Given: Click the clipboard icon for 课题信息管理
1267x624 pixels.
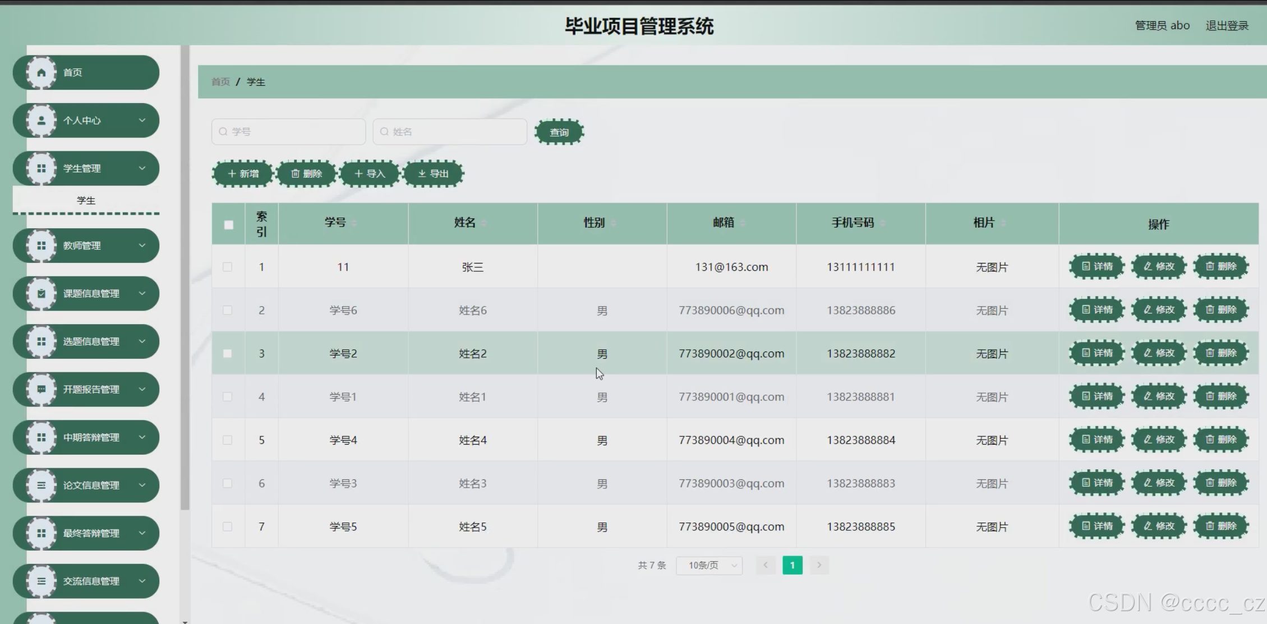Looking at the screenshot, I should [x=42, y=293].
